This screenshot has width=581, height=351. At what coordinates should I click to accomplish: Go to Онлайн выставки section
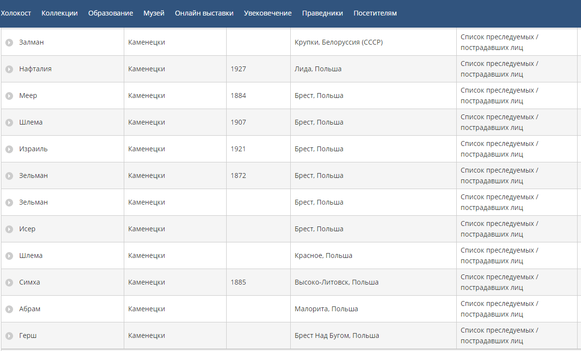click(204, 13)
